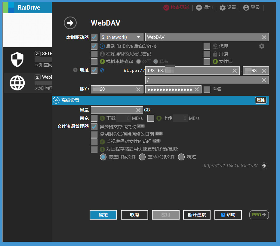This screenshot has width=280, height=246.
Task: Click the 属性 button
Action: coord(261,100)
